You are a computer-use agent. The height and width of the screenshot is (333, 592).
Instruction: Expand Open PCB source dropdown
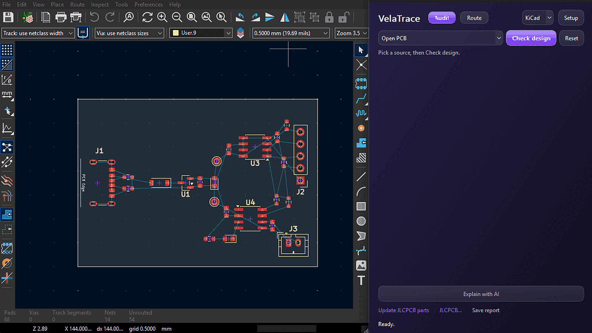tap(441, 38)
